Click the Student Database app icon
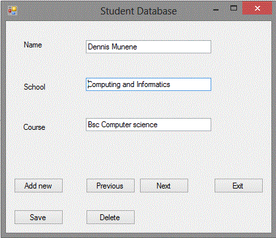276x238 pixels. click(13, 11)
